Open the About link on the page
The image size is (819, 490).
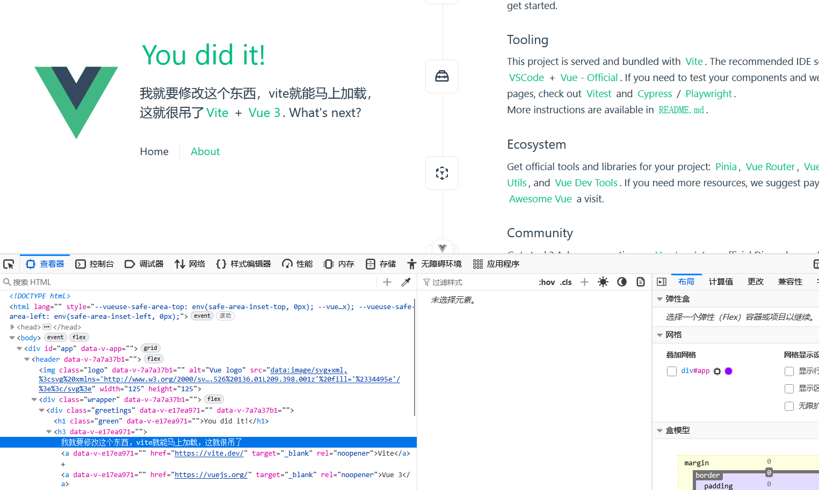pyautogui.click(x=205, y=152)
